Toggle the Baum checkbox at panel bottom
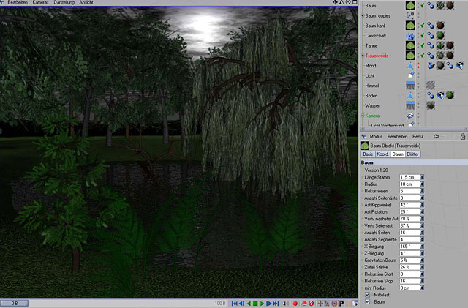Viewport: 468px width, 308px height. 368,301
